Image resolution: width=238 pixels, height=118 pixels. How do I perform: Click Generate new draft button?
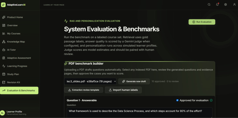tap(134, 81)
